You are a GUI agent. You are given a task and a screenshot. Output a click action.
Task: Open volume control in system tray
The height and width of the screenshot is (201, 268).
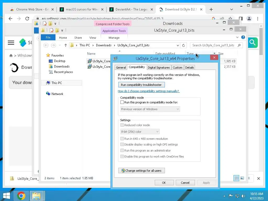click(x=243, y=196)
